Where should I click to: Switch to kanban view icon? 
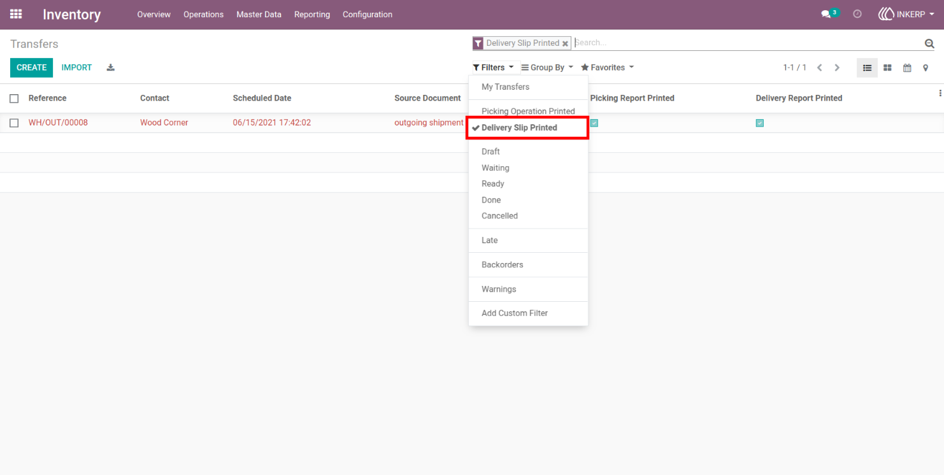point(887,67)
